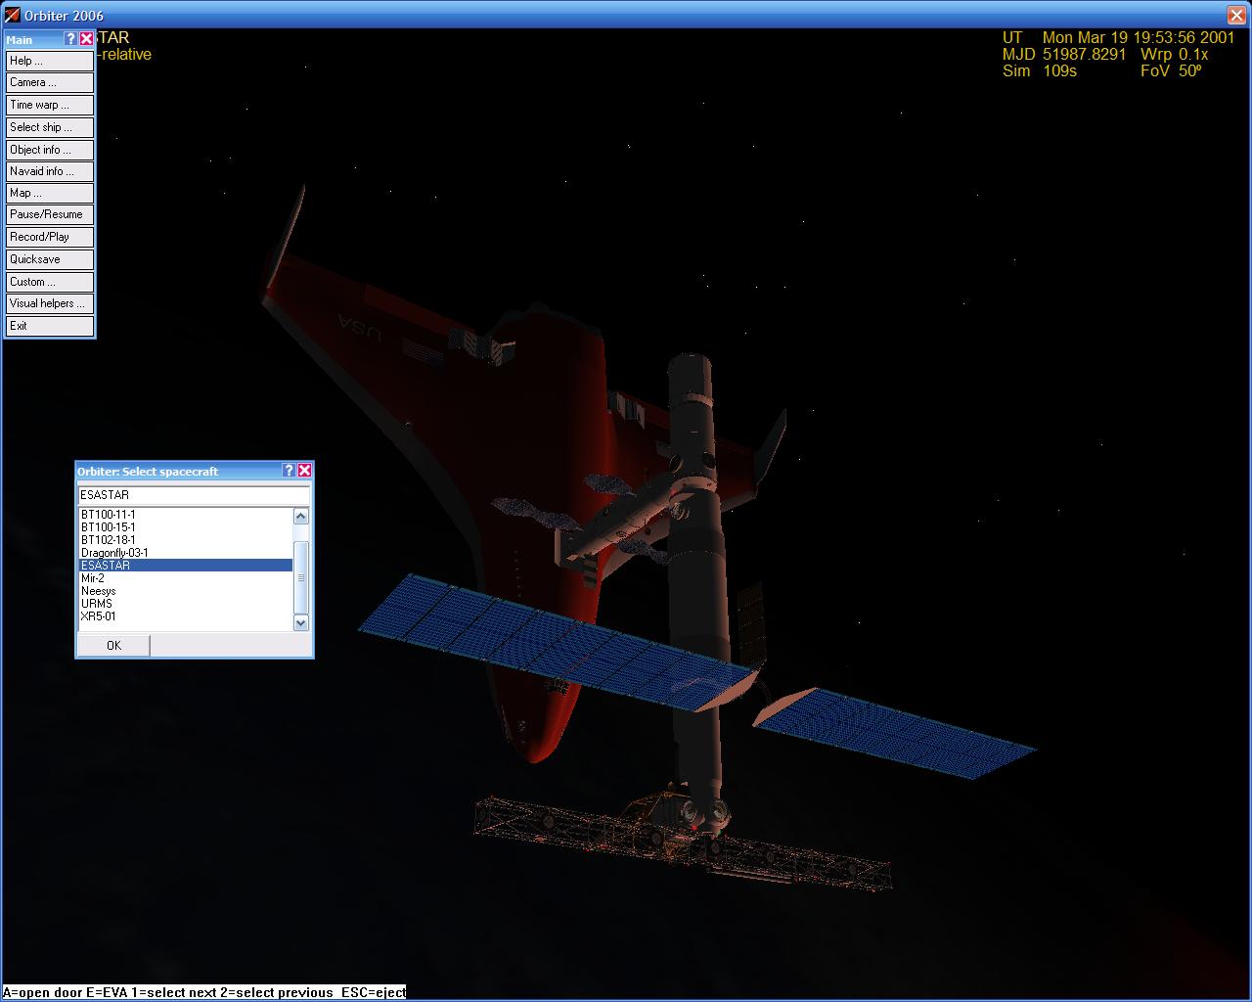Toggle Pause/Resume simulation
The height and width of the screenshot is (1002, 1252).
50,214
